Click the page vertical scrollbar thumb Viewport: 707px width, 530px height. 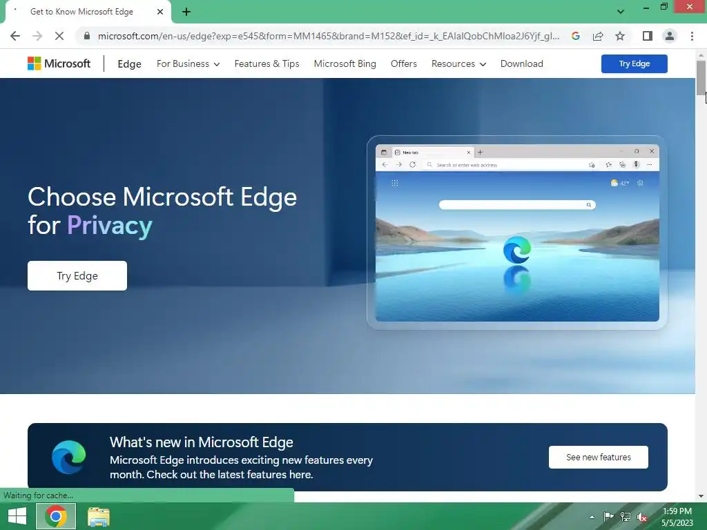click(701, 77)
